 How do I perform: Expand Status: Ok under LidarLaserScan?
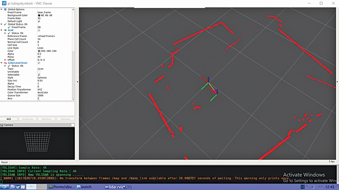5,66
